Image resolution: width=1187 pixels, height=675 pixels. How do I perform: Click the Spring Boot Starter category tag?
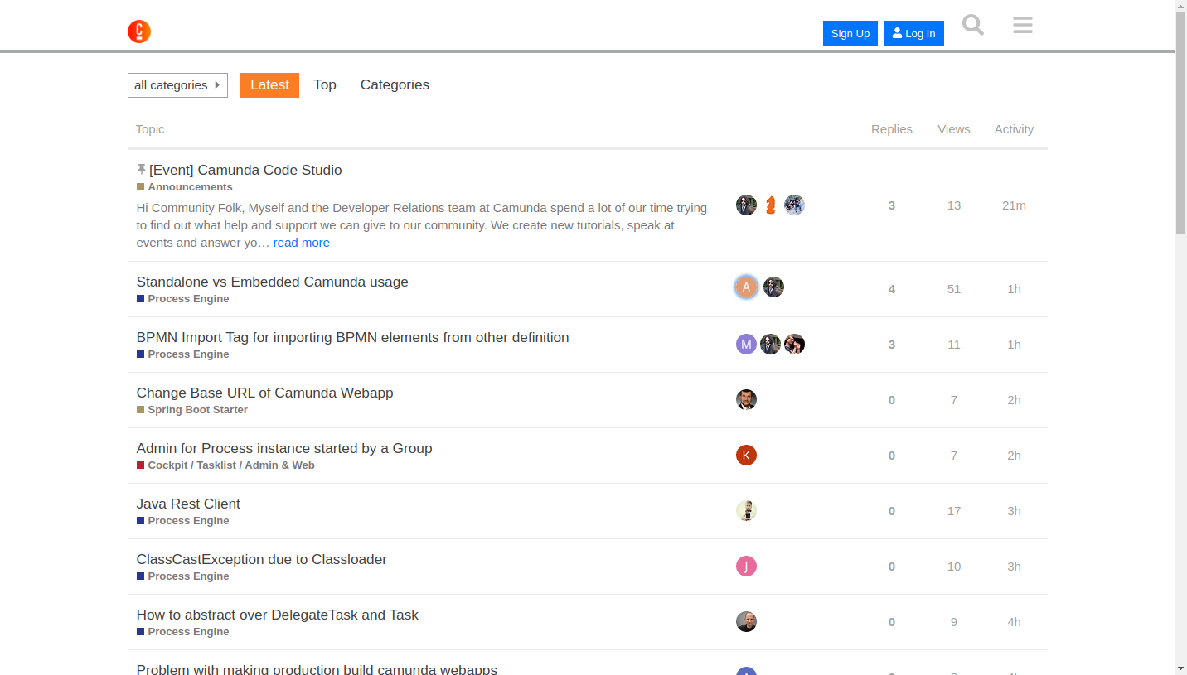(x=191, y=410)
